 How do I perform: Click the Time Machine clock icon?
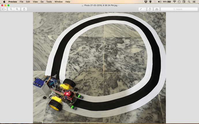tap(179, 2)
